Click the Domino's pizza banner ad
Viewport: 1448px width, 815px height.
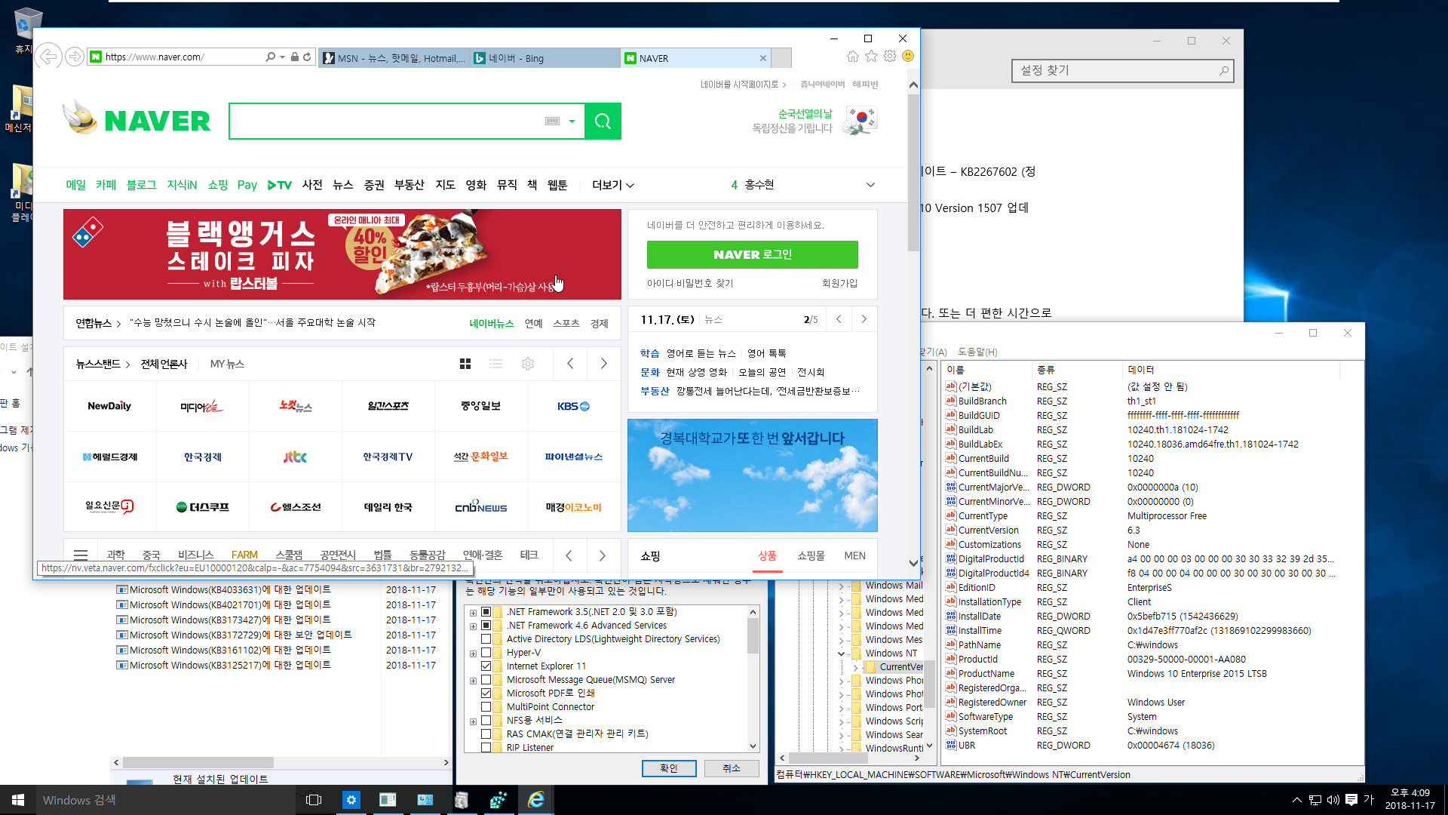point(342,254)
